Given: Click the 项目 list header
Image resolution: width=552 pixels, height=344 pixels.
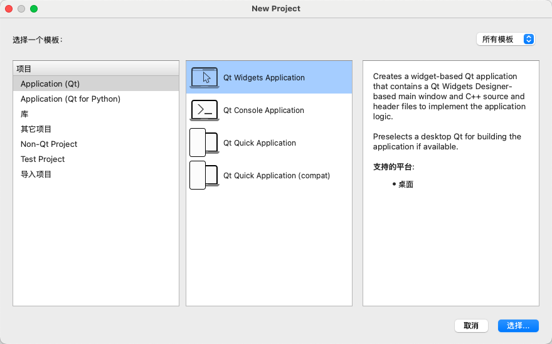Looking at the screenshot, I should tap(96, 68).
